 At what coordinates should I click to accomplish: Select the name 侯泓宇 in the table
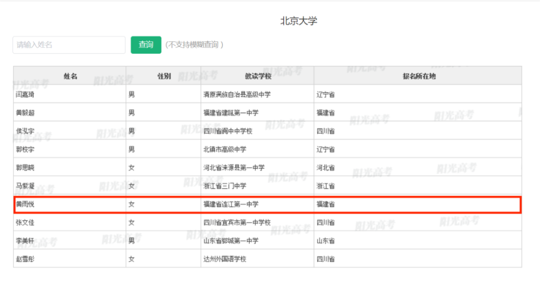pyautogui.click(x=25, y=131)
